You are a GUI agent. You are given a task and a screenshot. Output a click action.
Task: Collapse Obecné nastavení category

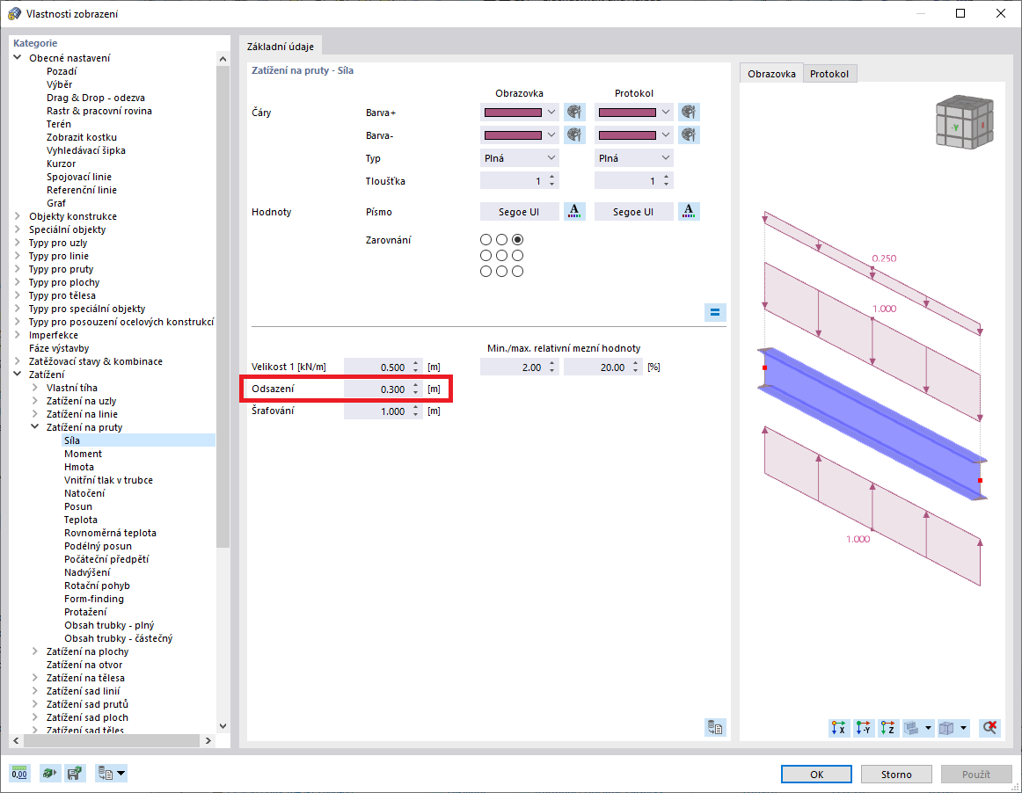pos(18,57)
